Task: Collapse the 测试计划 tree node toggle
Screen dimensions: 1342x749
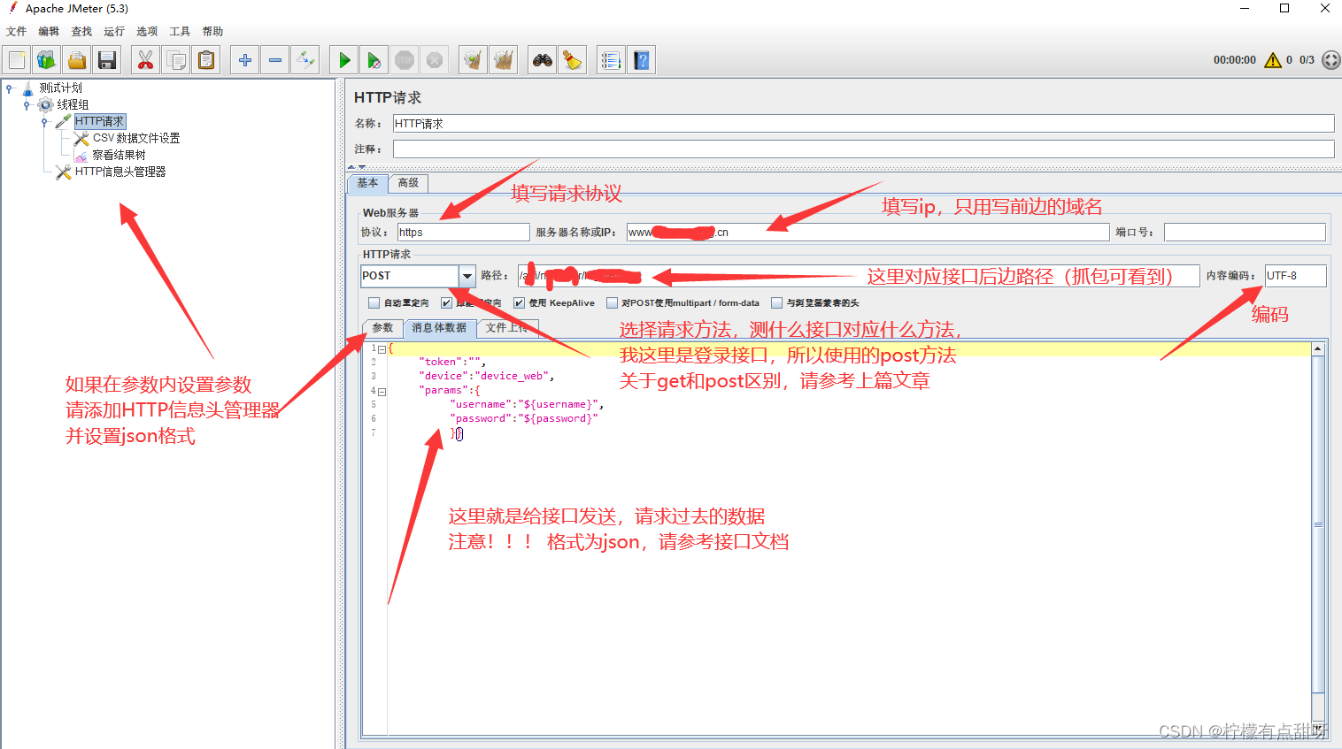Action: pos(9,88)
